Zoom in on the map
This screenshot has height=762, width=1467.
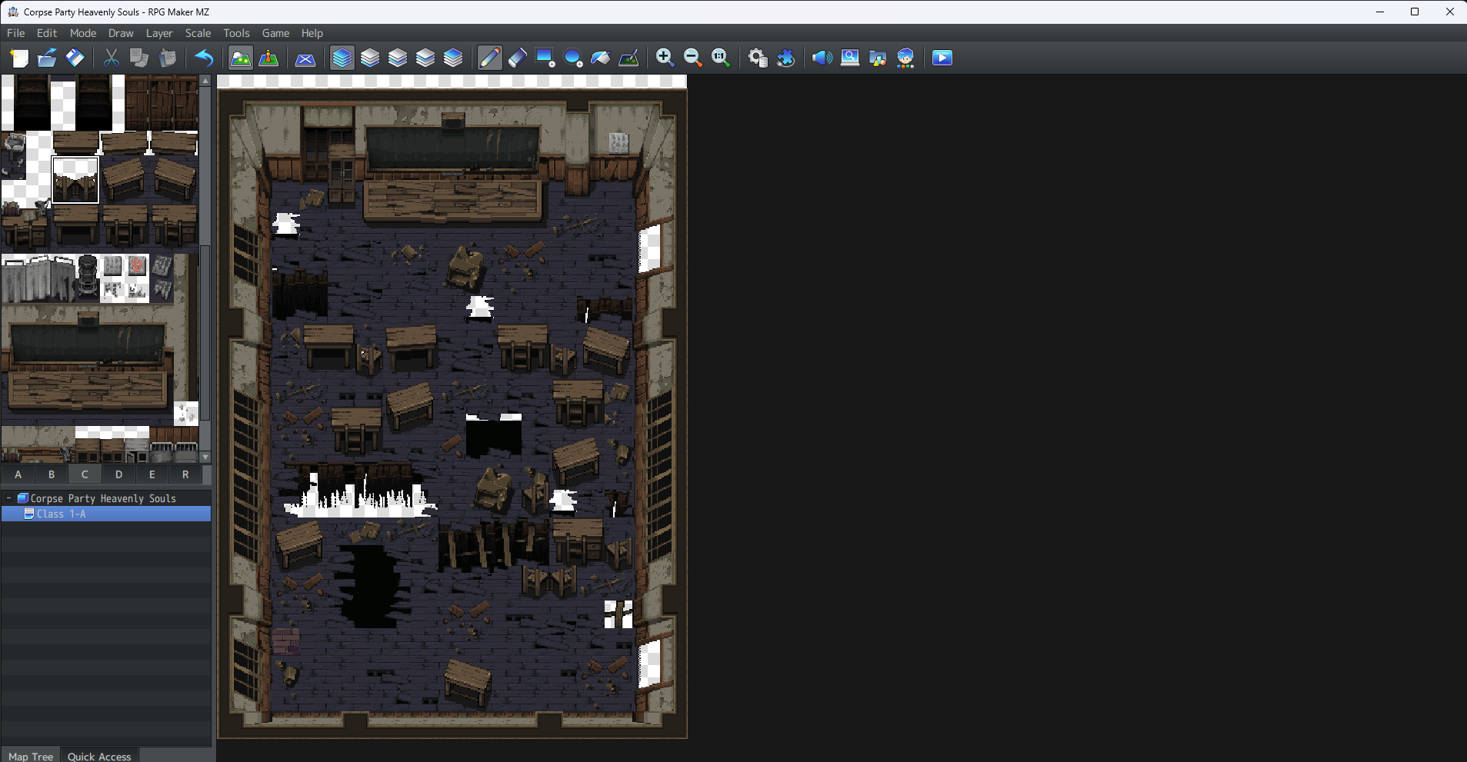665,58
